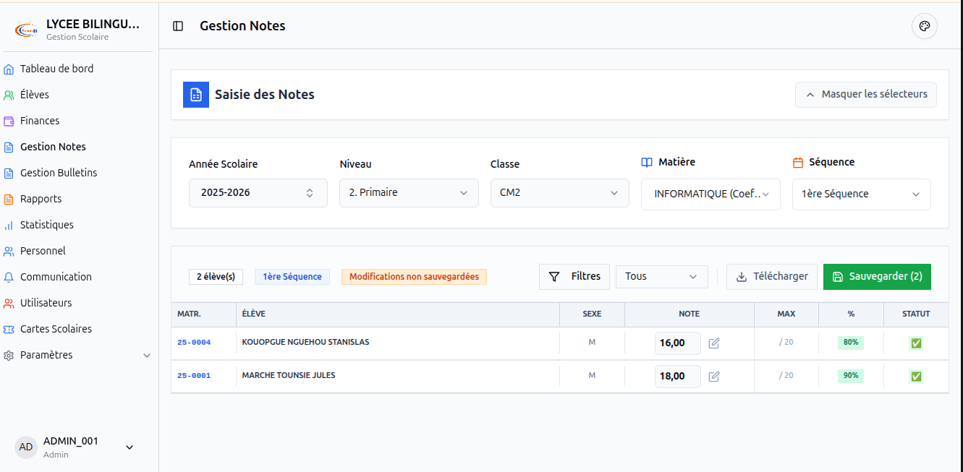Toggle the status checkmark for MARCHE TOUNSIE JULES
Screen dimensions: 963x472
coord(916,377)
